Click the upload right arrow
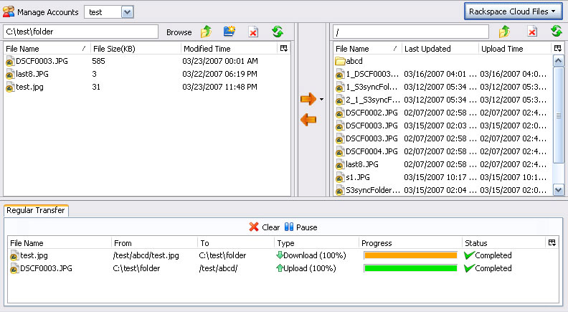Image resolution: width=568 pixels, height=312 pixels. coord(308,98)
